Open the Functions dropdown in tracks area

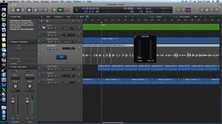coord(59,17)
